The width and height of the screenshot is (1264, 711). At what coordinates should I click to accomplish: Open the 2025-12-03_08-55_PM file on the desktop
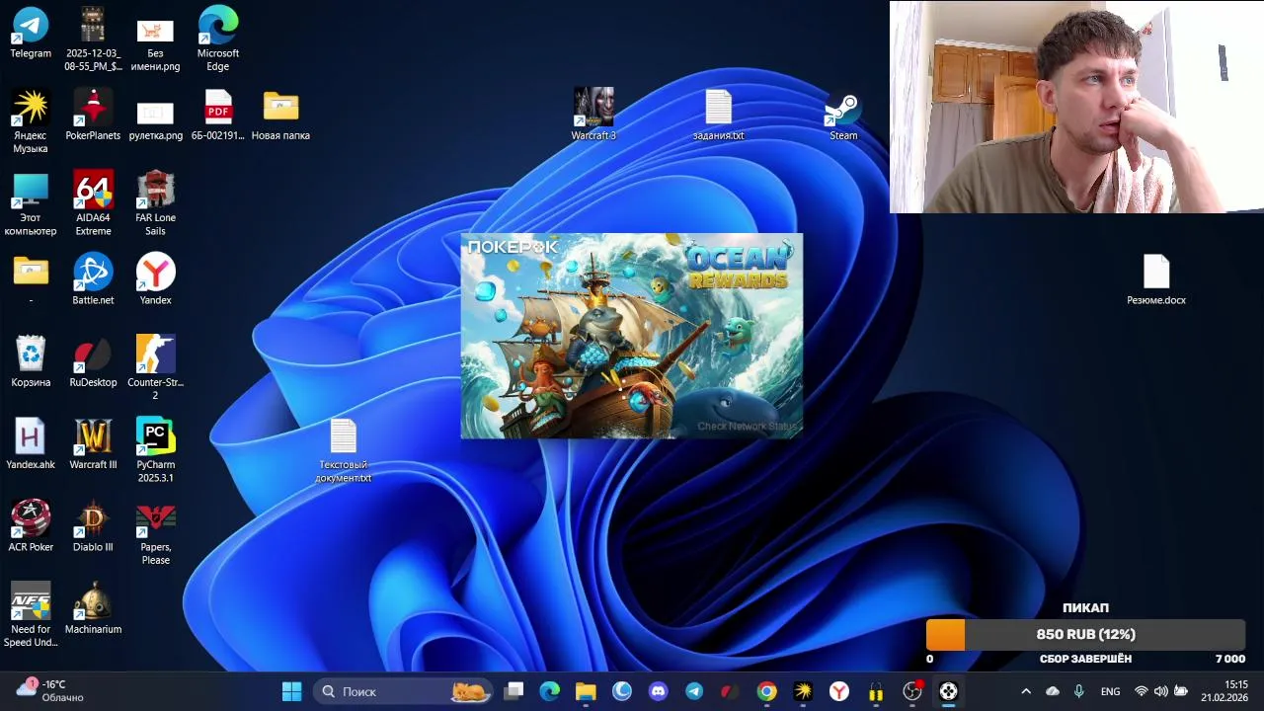(x=93, y=39)
